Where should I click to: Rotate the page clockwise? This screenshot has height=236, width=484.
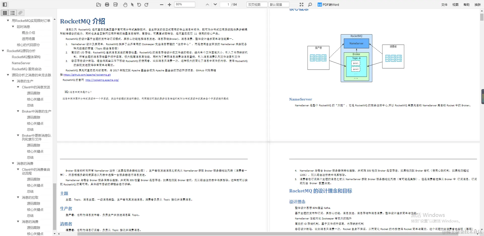pyautogui.click(x=146, y=5)
